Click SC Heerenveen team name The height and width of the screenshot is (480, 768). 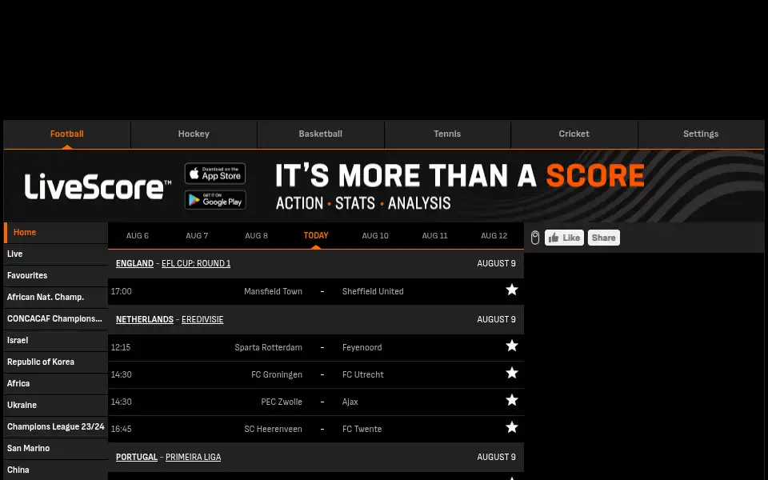click(274, 429)
